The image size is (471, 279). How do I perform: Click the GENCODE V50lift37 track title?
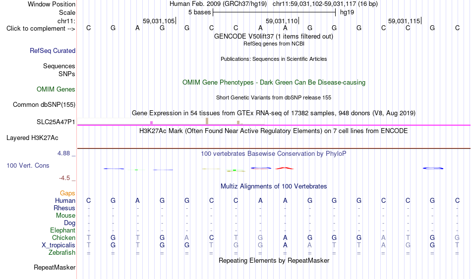click(274, 36)
